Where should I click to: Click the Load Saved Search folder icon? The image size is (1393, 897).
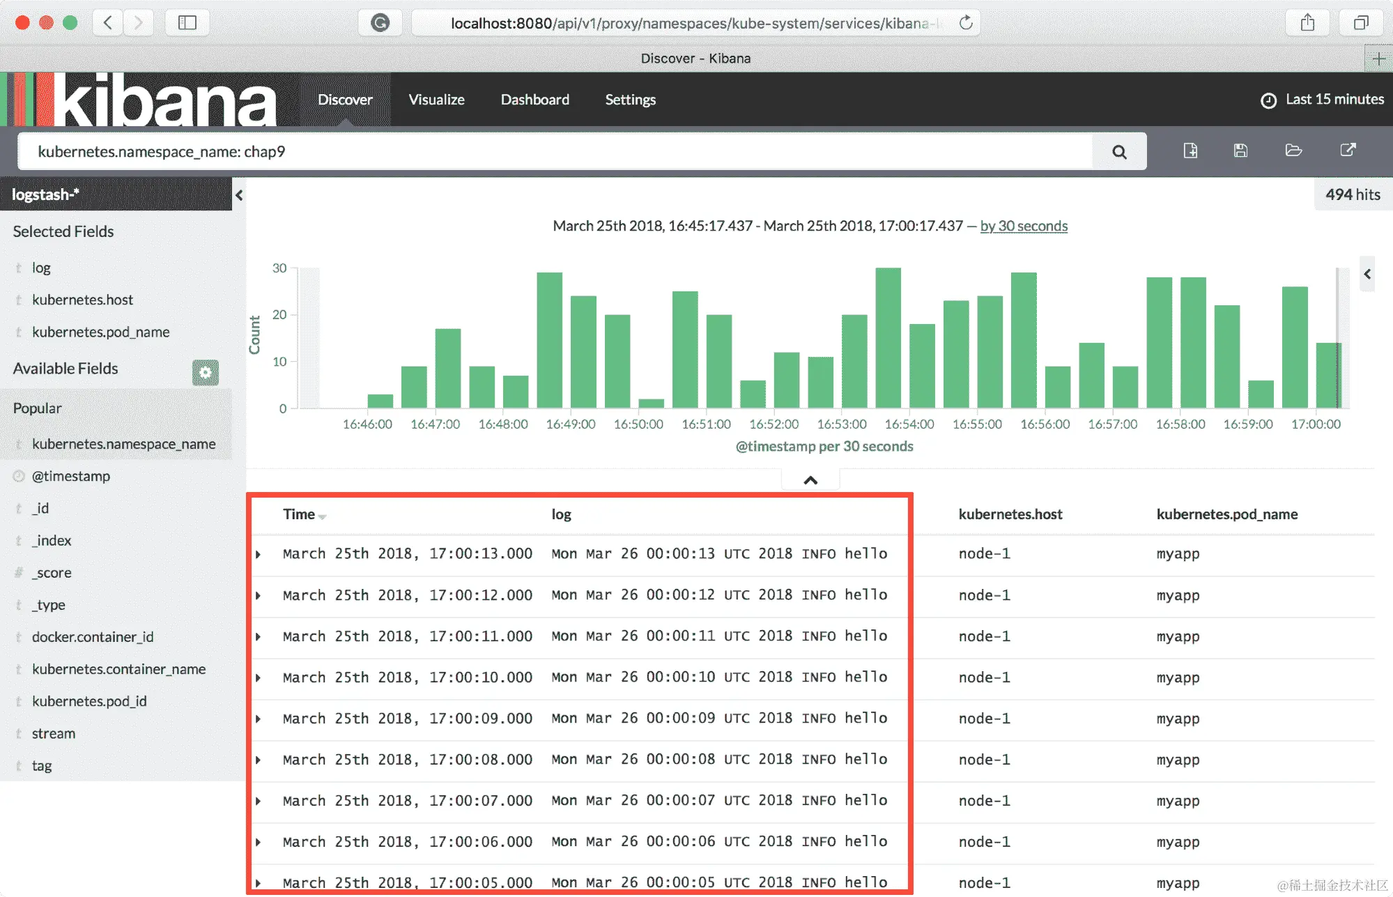pos(1293,151)
